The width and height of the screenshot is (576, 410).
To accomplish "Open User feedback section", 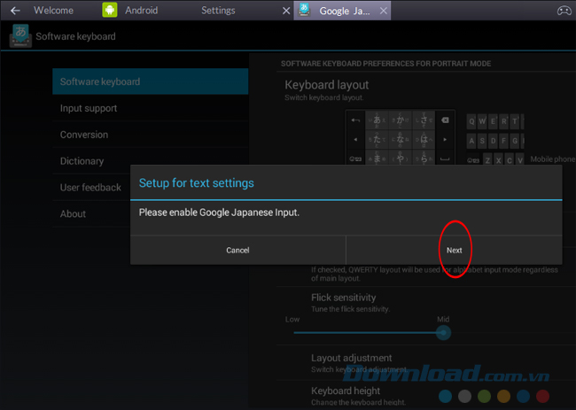I will [x=91, y=188].
